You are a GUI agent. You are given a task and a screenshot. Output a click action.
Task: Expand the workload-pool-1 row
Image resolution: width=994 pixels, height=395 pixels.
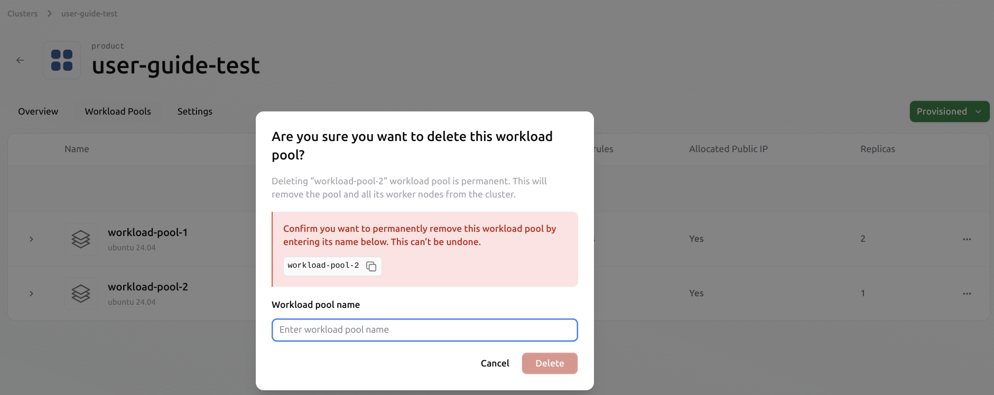point(31,239)
